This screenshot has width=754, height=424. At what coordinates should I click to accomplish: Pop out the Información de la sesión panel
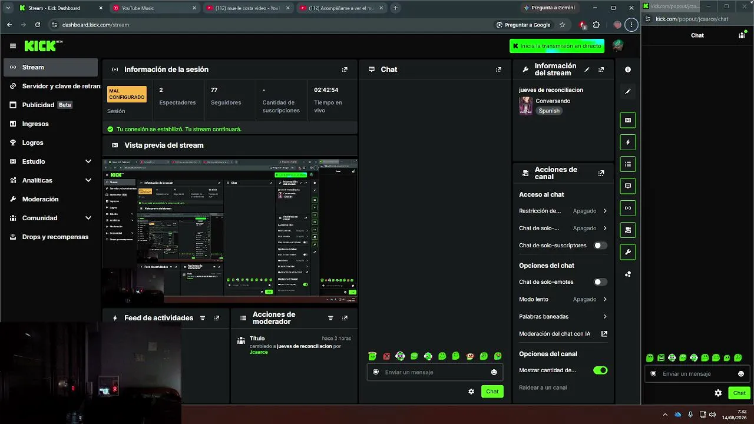(x=345, y=69)
